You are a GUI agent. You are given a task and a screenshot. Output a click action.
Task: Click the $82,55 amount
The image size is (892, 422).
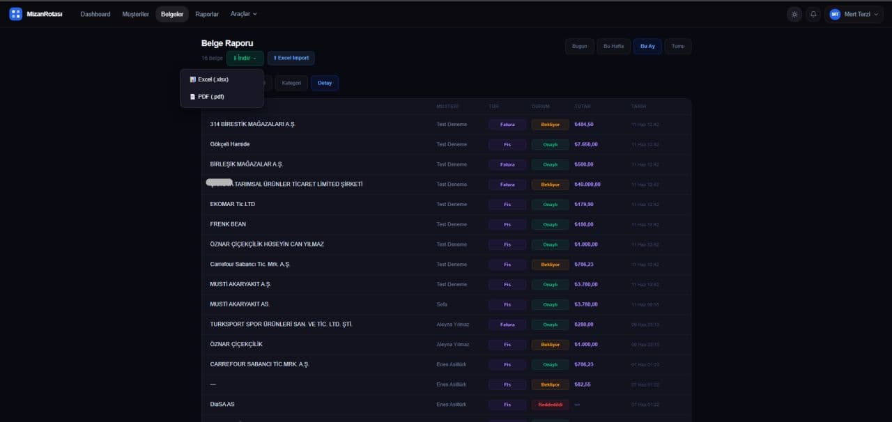coord(583,384)
